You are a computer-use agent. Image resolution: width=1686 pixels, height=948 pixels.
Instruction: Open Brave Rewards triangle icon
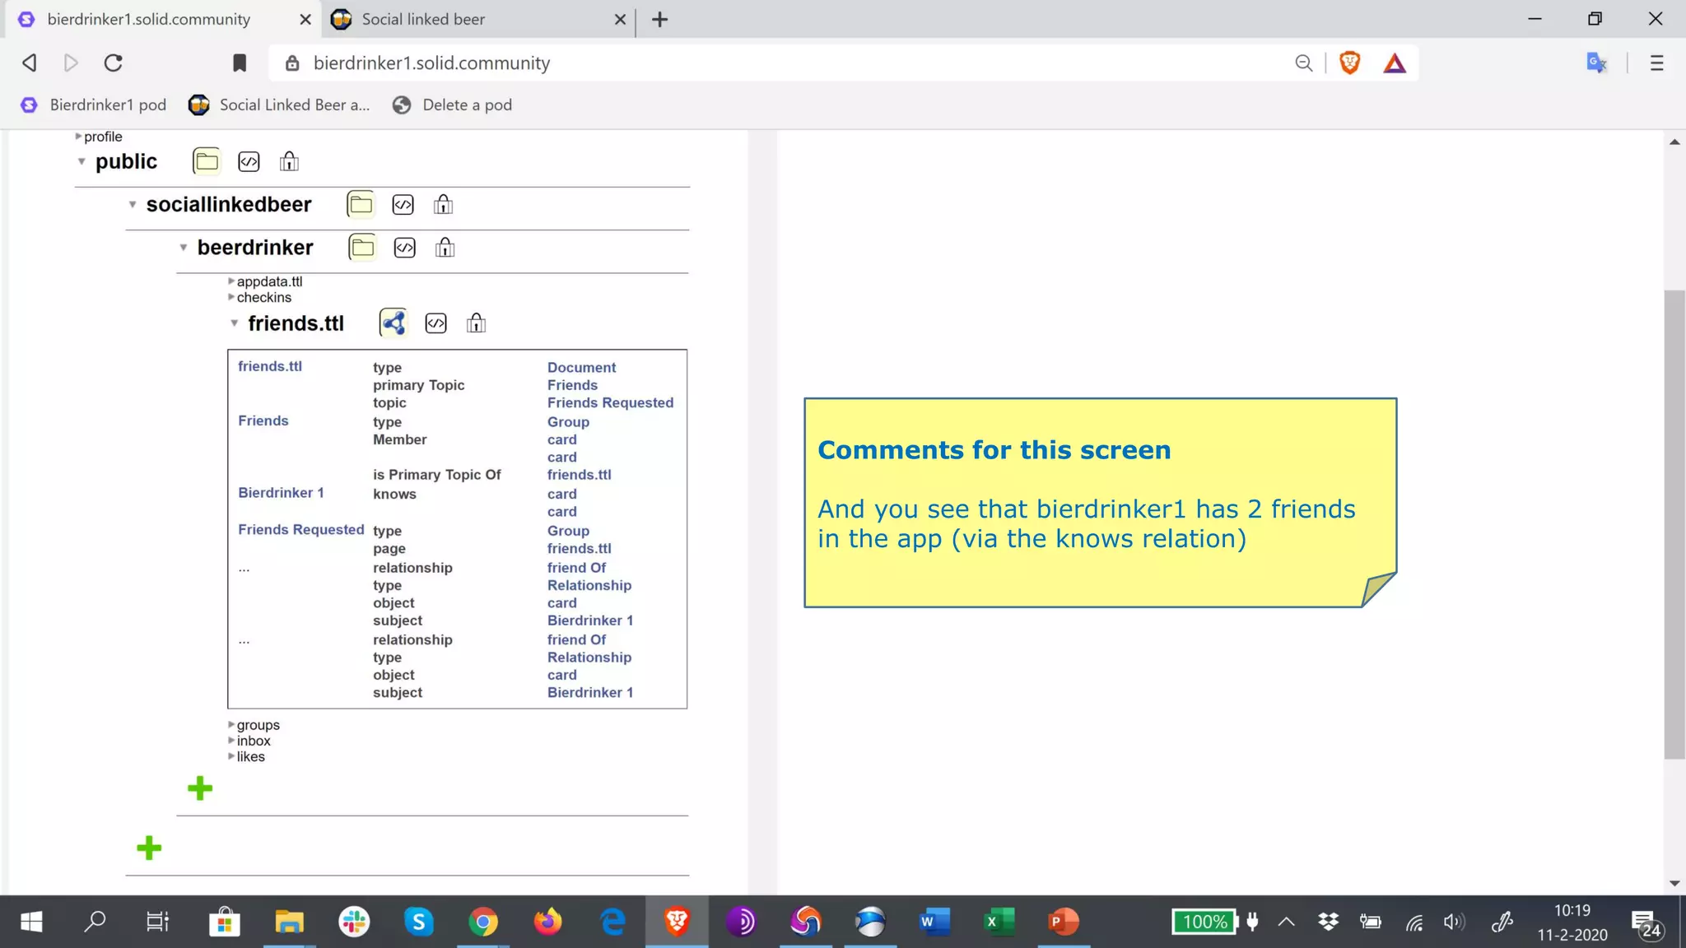point(1395,63)
